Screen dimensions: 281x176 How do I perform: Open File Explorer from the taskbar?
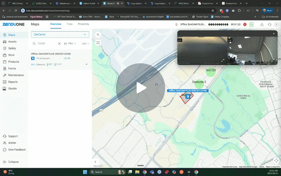(x=137, y=172)
